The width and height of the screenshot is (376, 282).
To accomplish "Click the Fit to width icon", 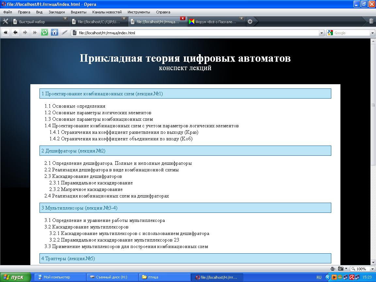I will click(333, 269).
